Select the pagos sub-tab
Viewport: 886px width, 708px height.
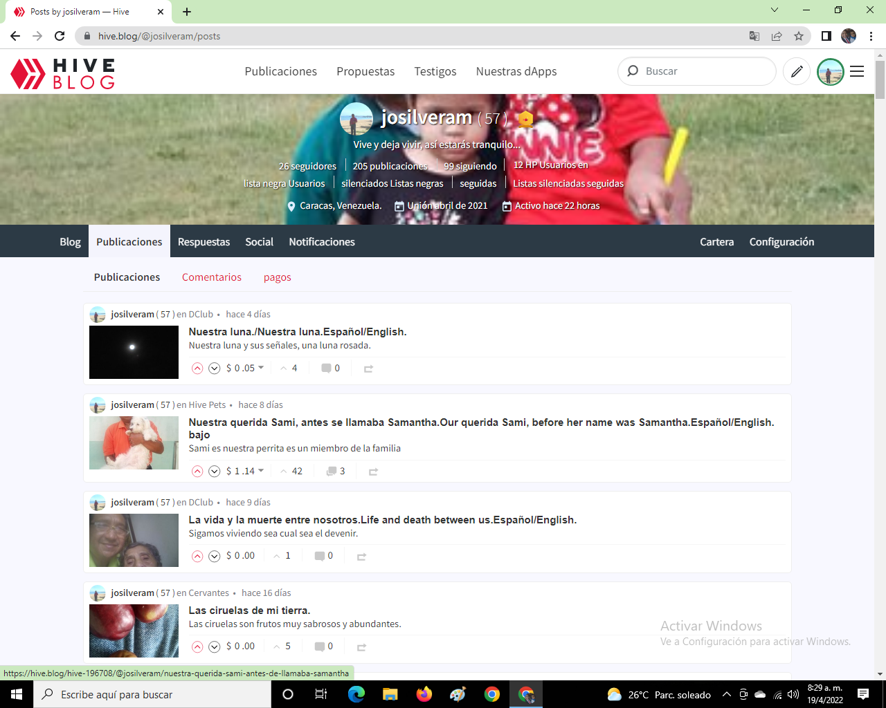pyautogui.click(x=277, y=277)
